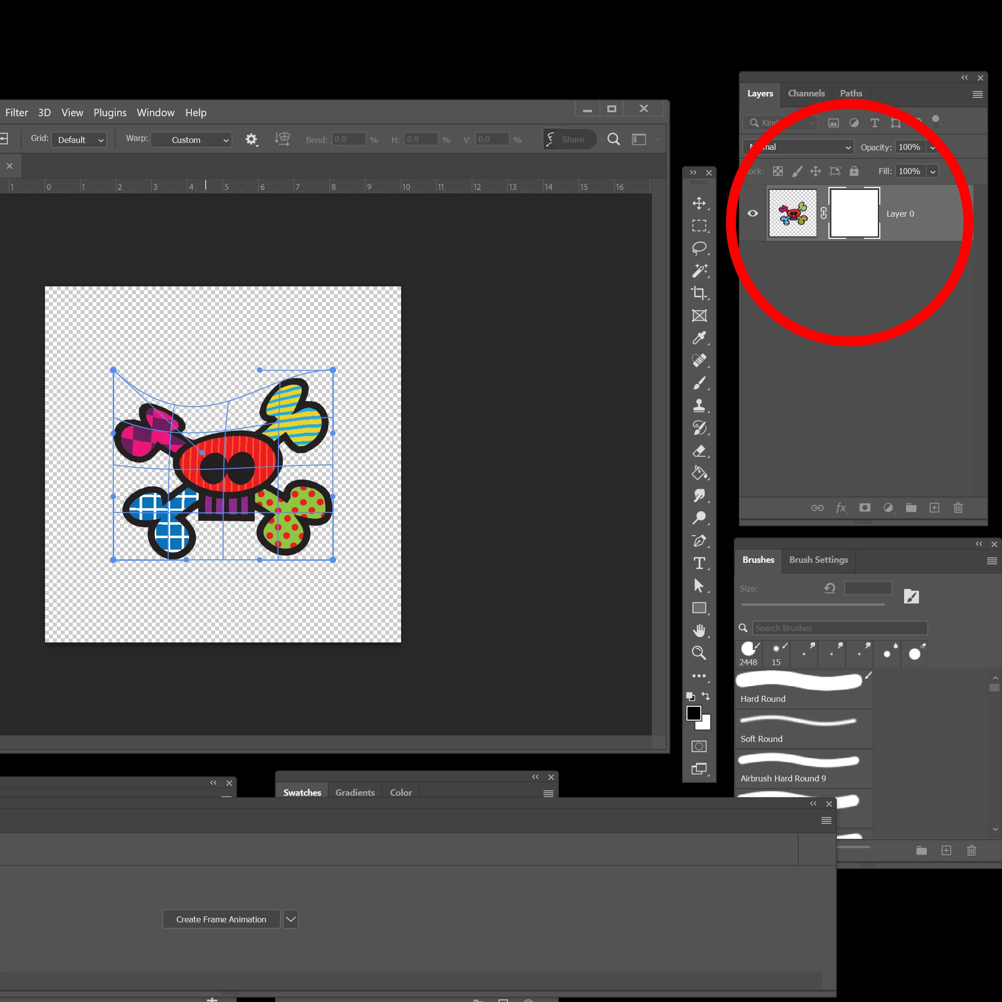Select the Crop tool
Image resolution: width=1002 pixels, height=1002 pixels.
(x=699, y=293)
